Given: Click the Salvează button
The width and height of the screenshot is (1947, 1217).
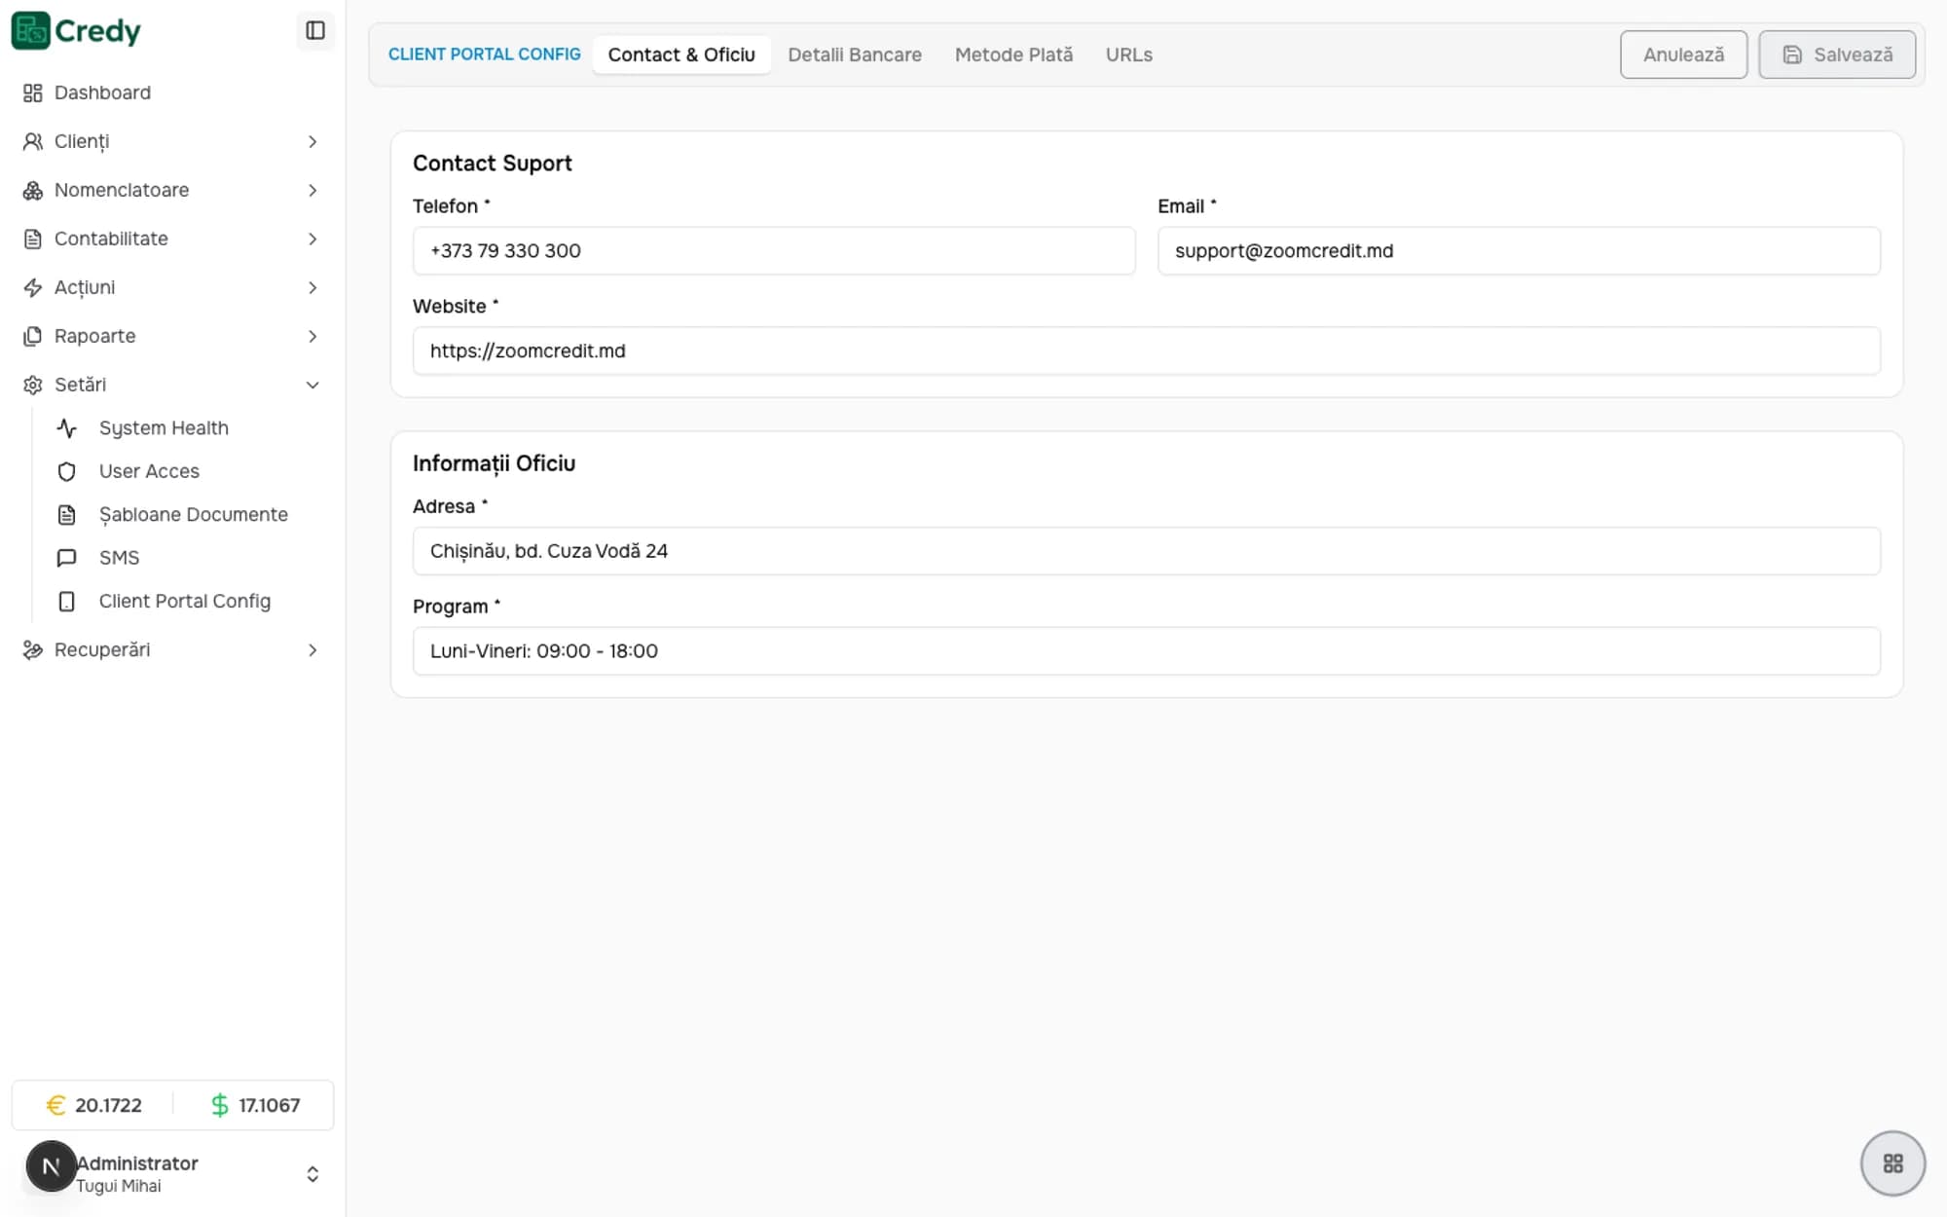Looking at the screenshot, I should pos(1837,55).
